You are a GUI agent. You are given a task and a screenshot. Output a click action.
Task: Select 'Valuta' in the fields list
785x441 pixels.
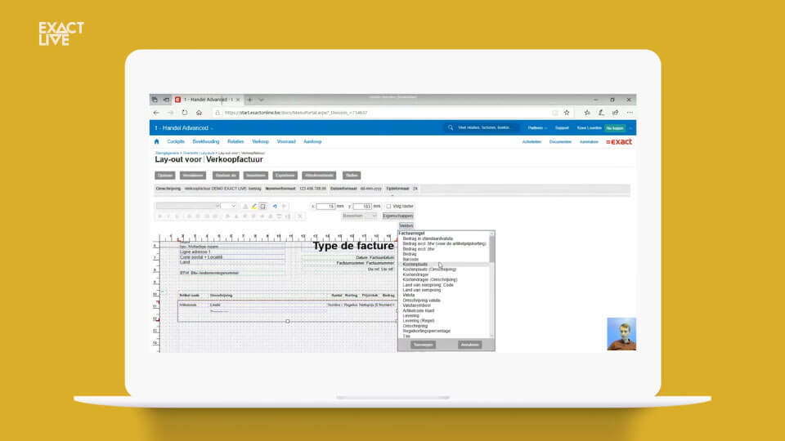tap(409, 295)
